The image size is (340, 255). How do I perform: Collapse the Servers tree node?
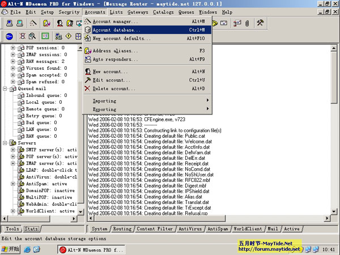tap(5, 143)
